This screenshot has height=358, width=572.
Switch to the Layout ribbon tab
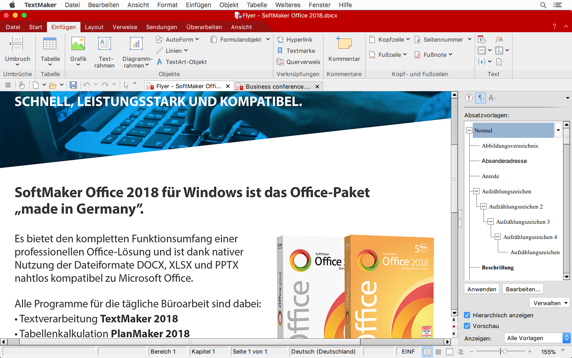tap(94, 27)
